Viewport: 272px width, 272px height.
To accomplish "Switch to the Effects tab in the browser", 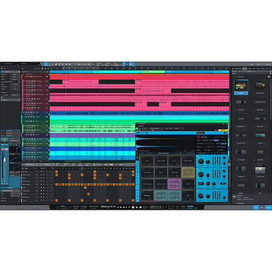I will pyautogui.click(x=244, y=69).
